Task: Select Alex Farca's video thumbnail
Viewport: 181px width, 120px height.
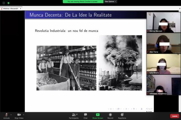Action: coord(164,43)
